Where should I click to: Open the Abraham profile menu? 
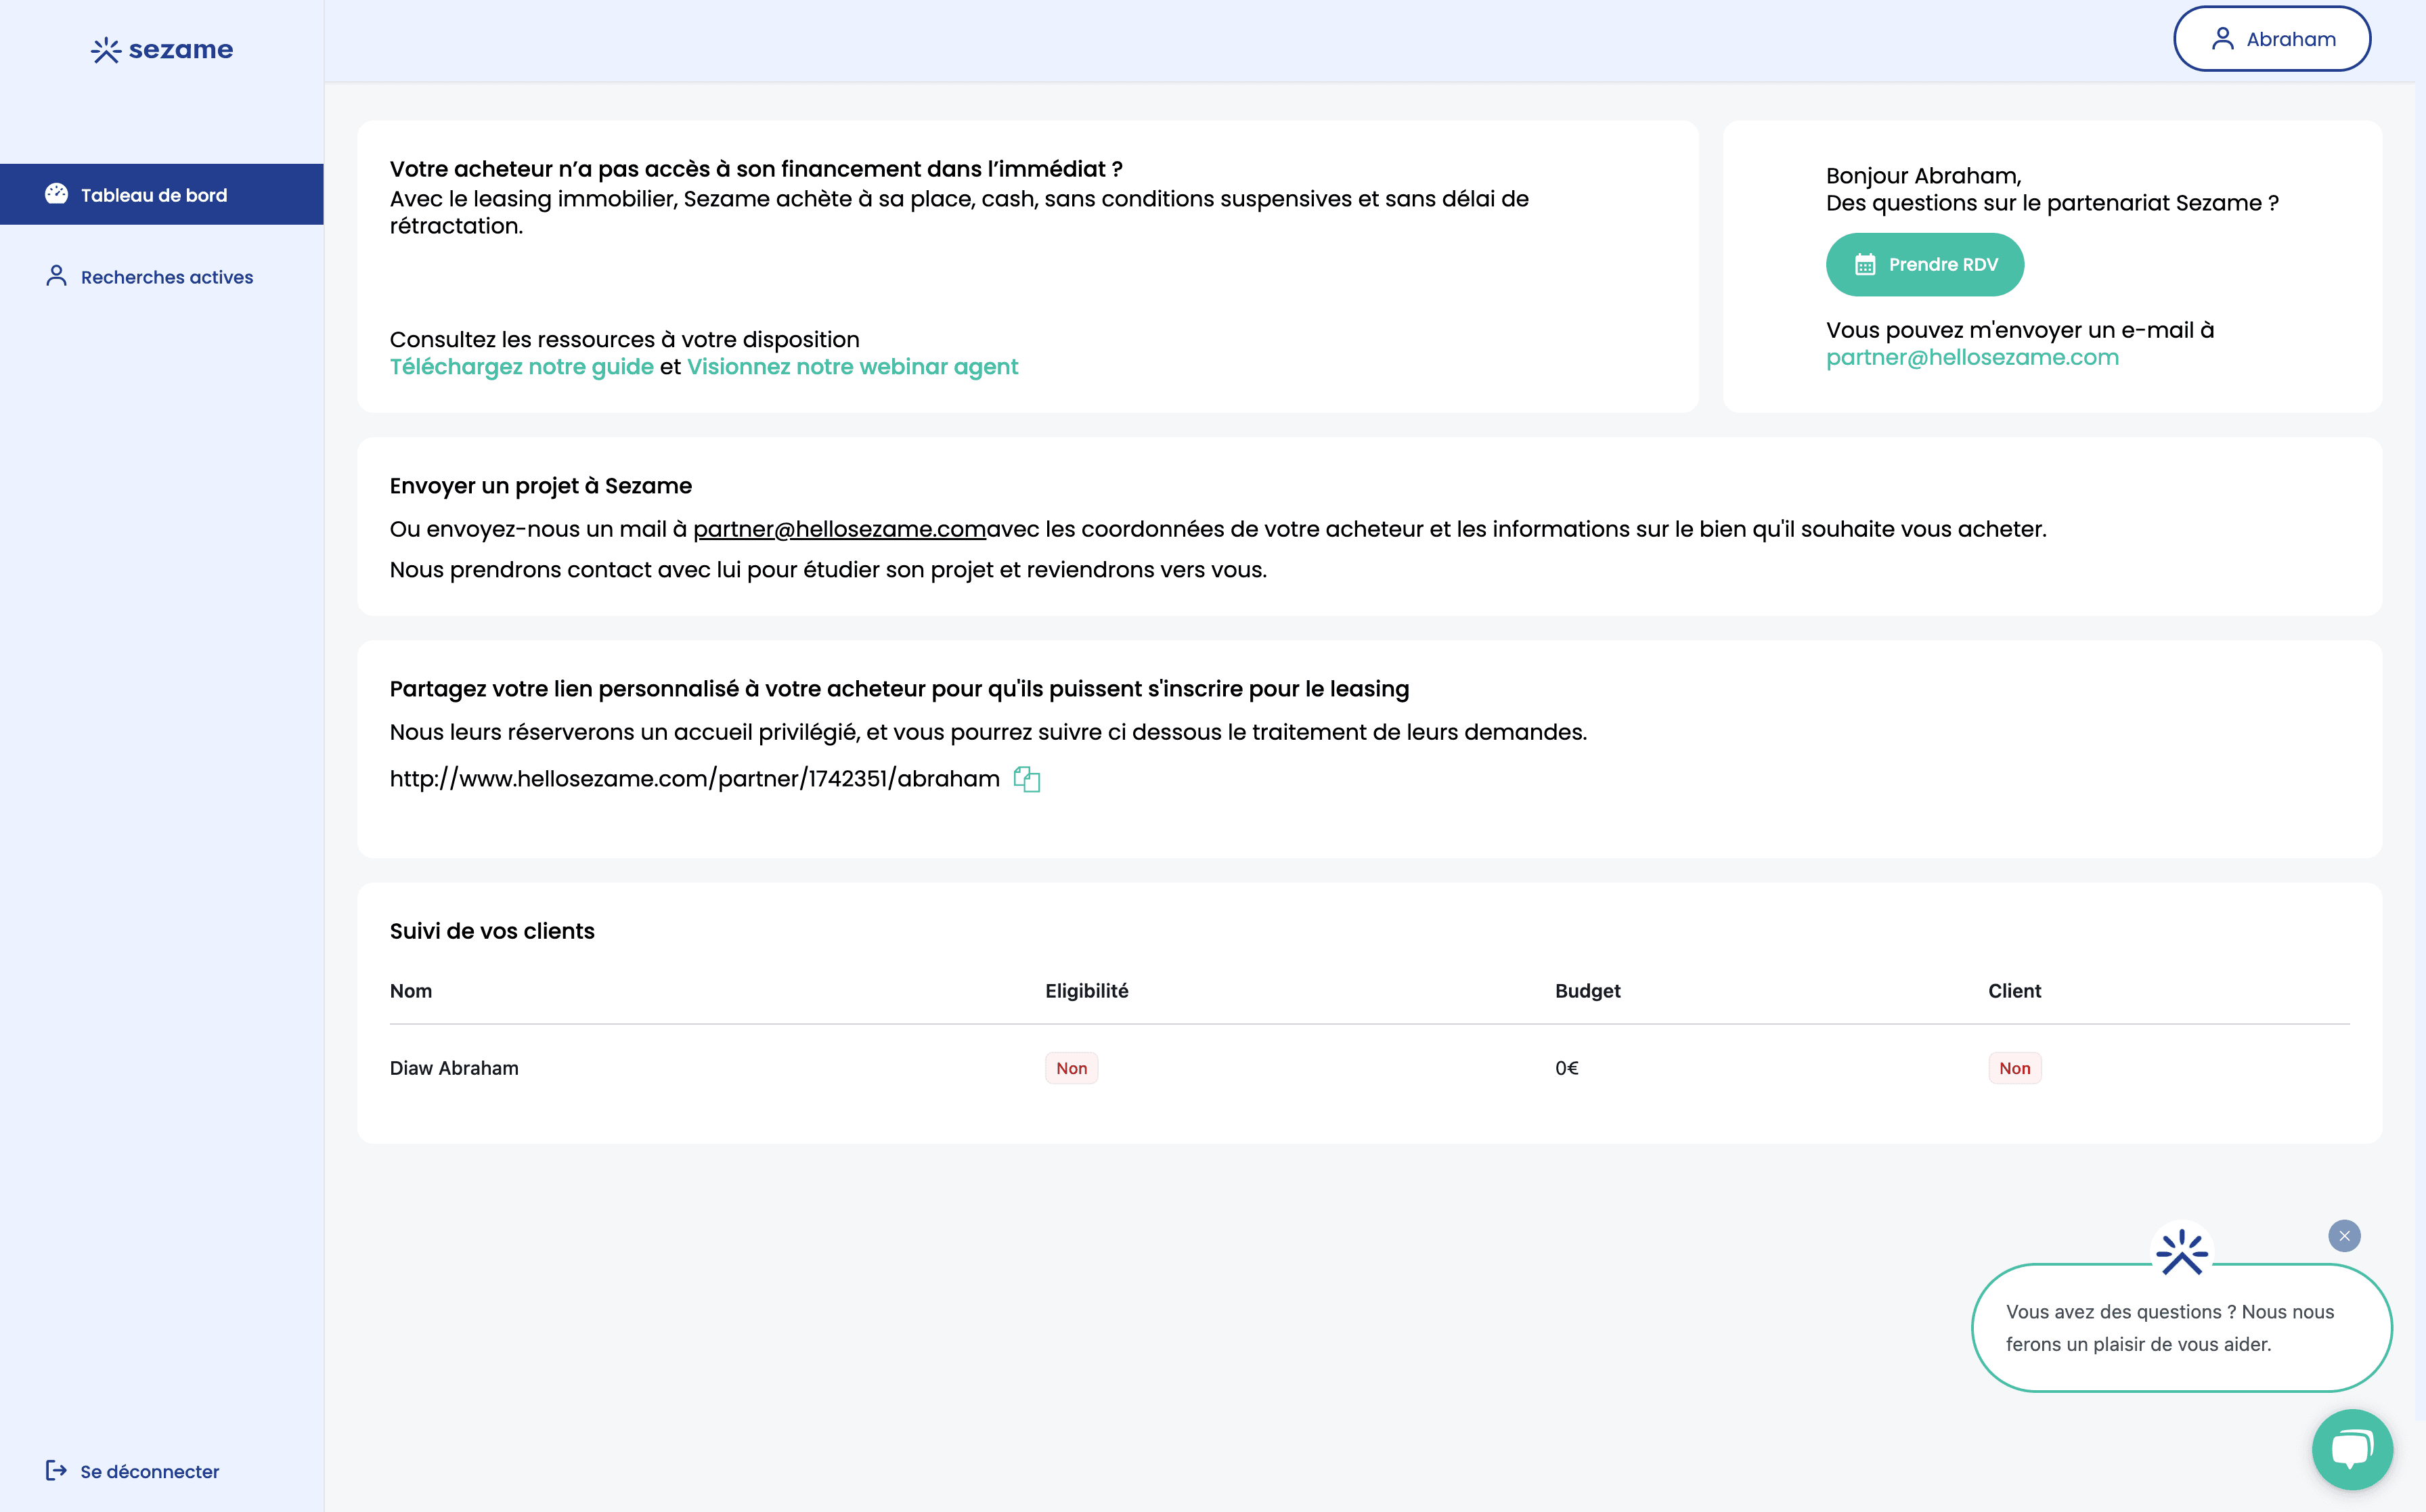pos(2272,38)
